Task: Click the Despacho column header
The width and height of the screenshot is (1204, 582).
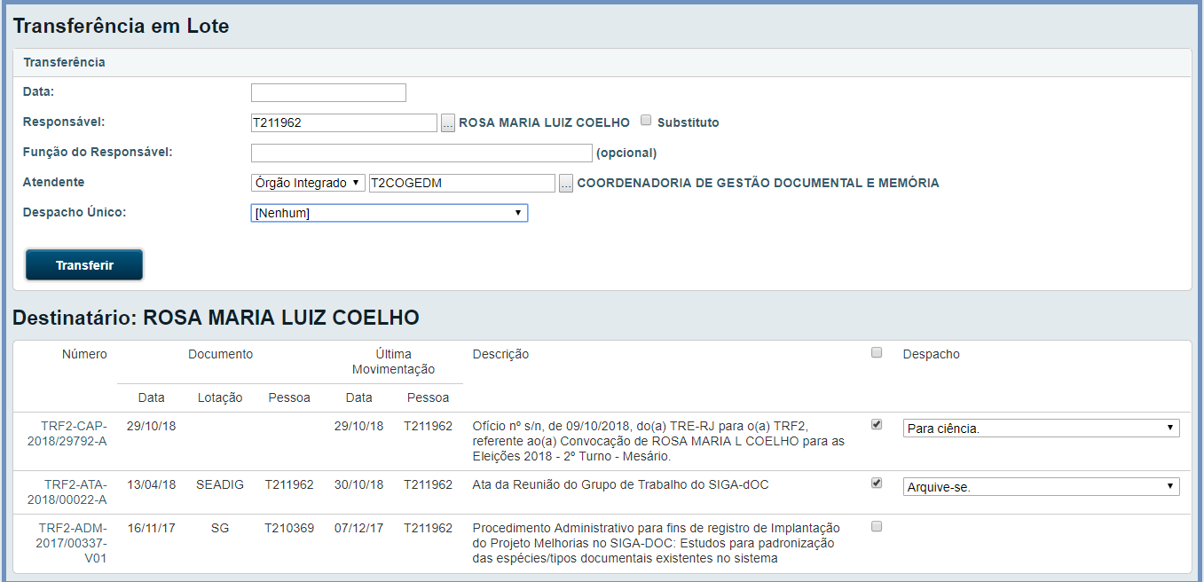Action: pos(932,354)
